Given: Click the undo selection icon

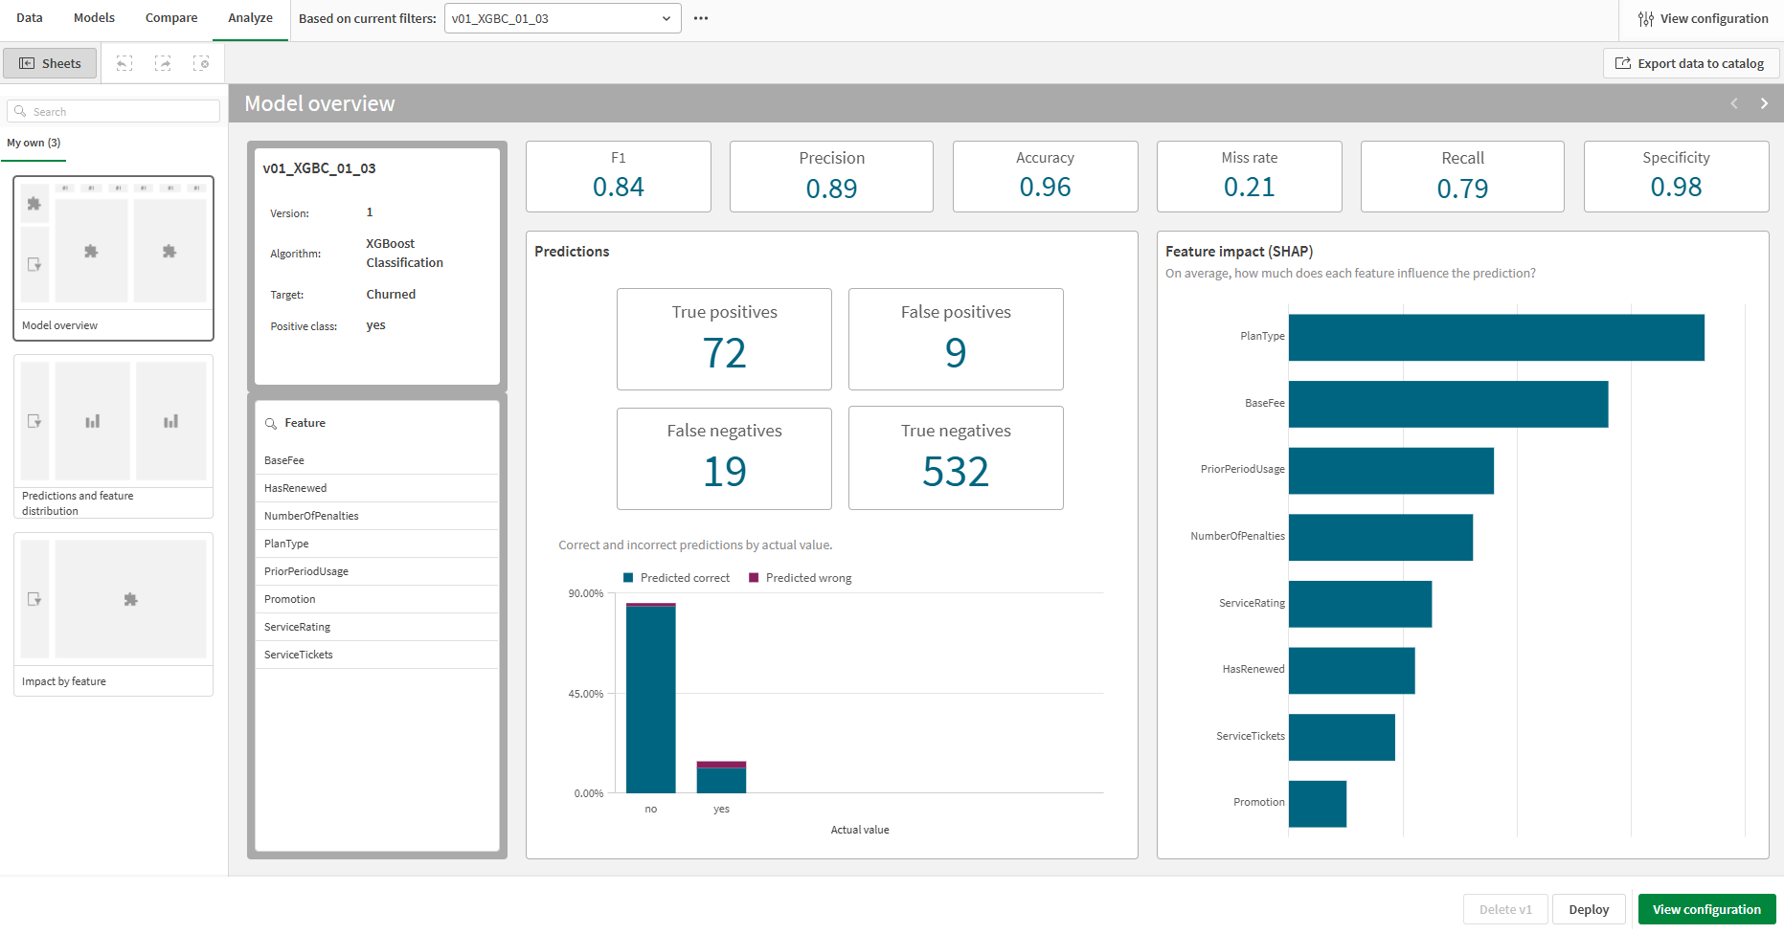Looking at the screenshot, I should (x=124, y=62).
